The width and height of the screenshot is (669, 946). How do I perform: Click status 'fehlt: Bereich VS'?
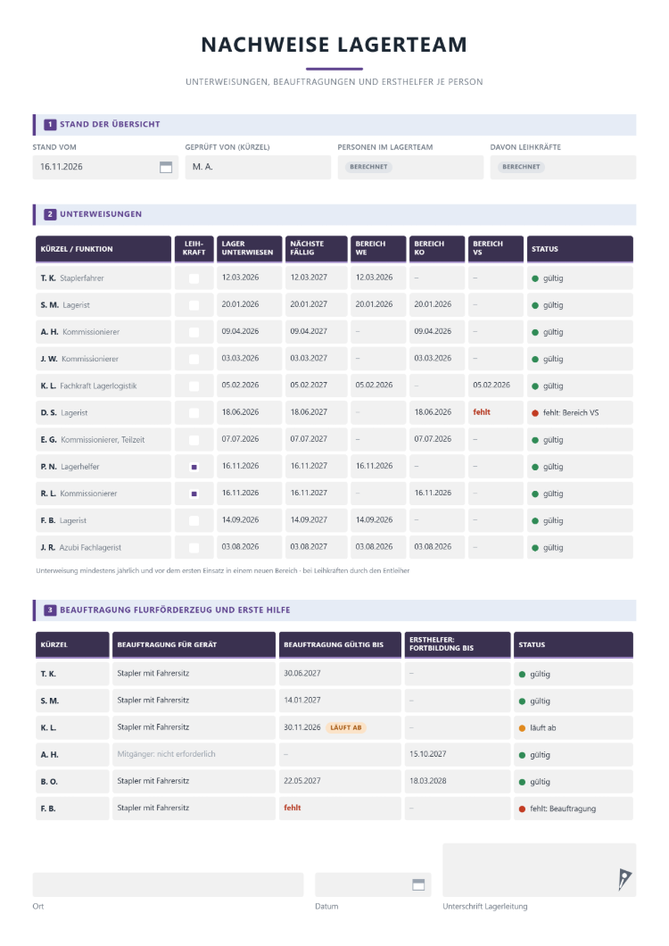(x=570, y=412)
